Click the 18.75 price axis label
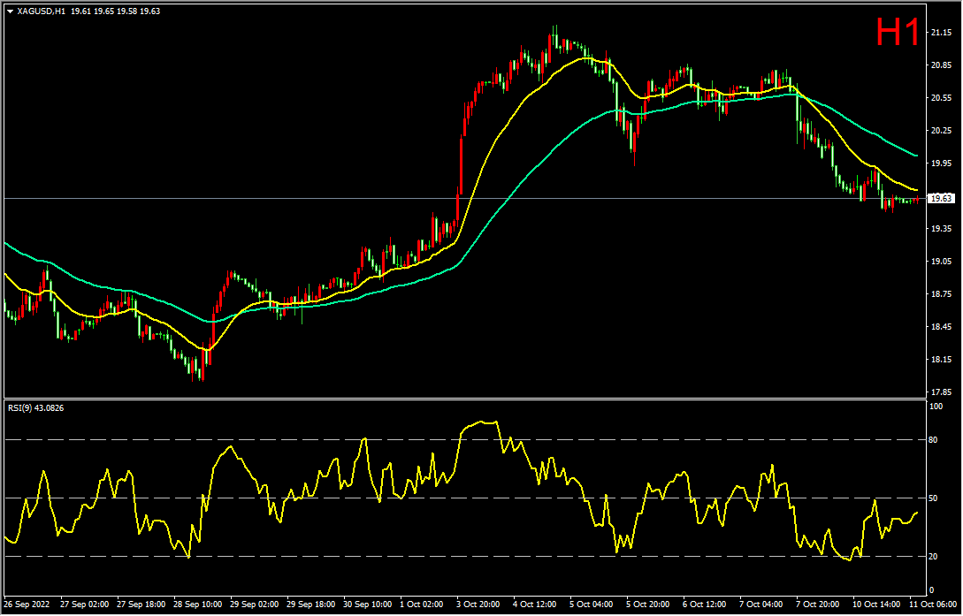This screenshot has height=616, width=963. tap(942, 294)
